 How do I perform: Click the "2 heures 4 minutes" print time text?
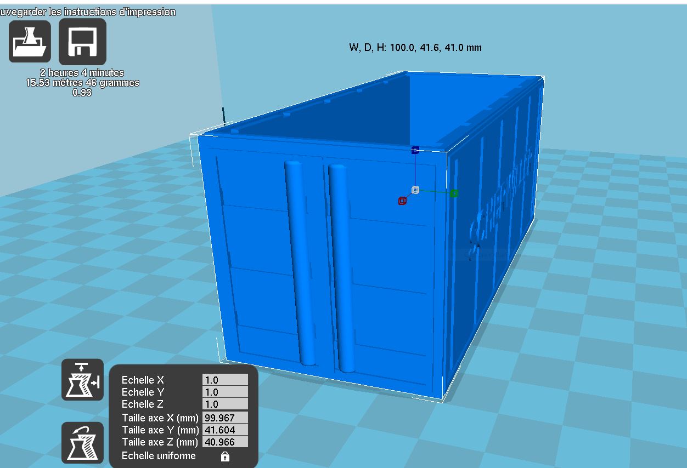tap(82, 72)
